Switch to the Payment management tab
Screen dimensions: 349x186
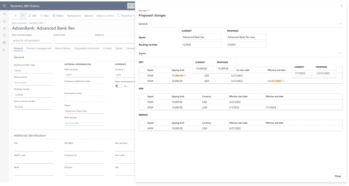[39, 48]
